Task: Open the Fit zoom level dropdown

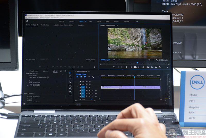Action: 116,60
